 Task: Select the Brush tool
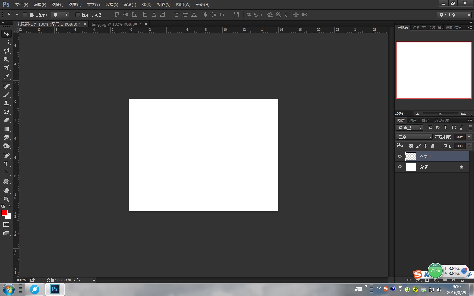pyautogui.click(x=6, y=95)
